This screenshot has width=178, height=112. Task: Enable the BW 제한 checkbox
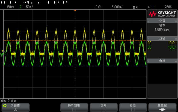click(x=74, y=110)
